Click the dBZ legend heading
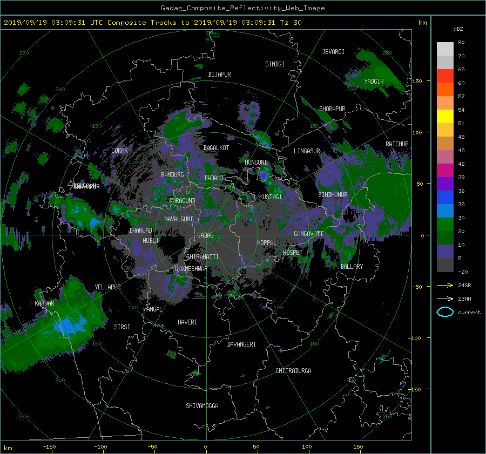 tap(458, 29)
